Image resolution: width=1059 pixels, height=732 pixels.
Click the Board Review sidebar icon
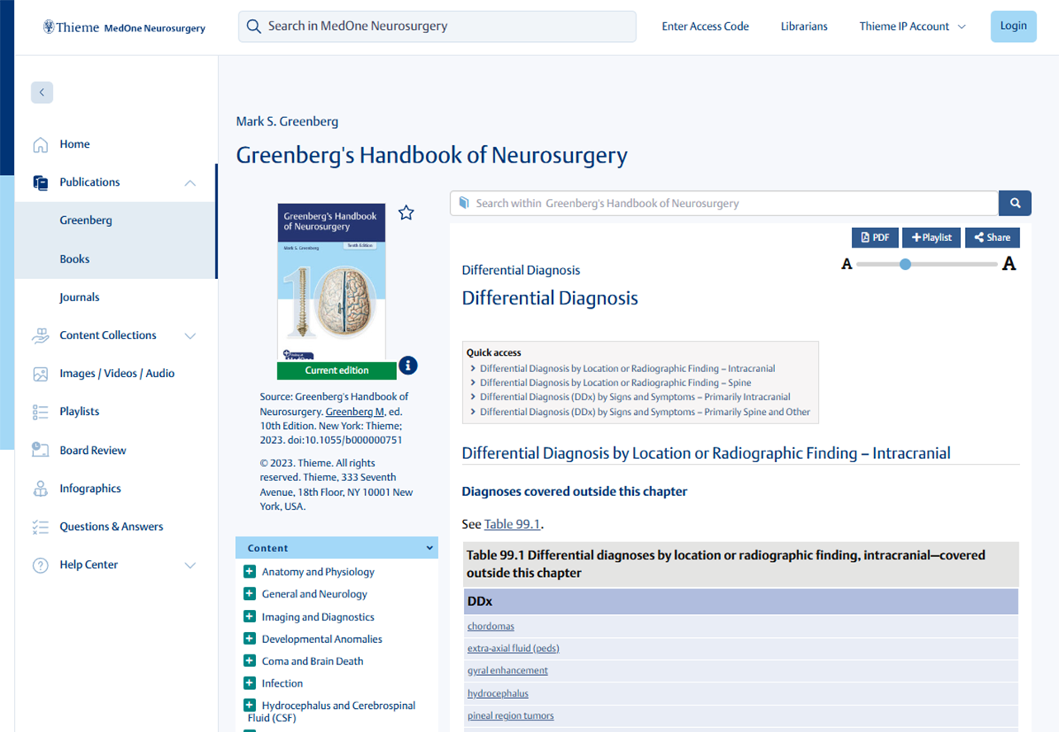coord(40,450)
